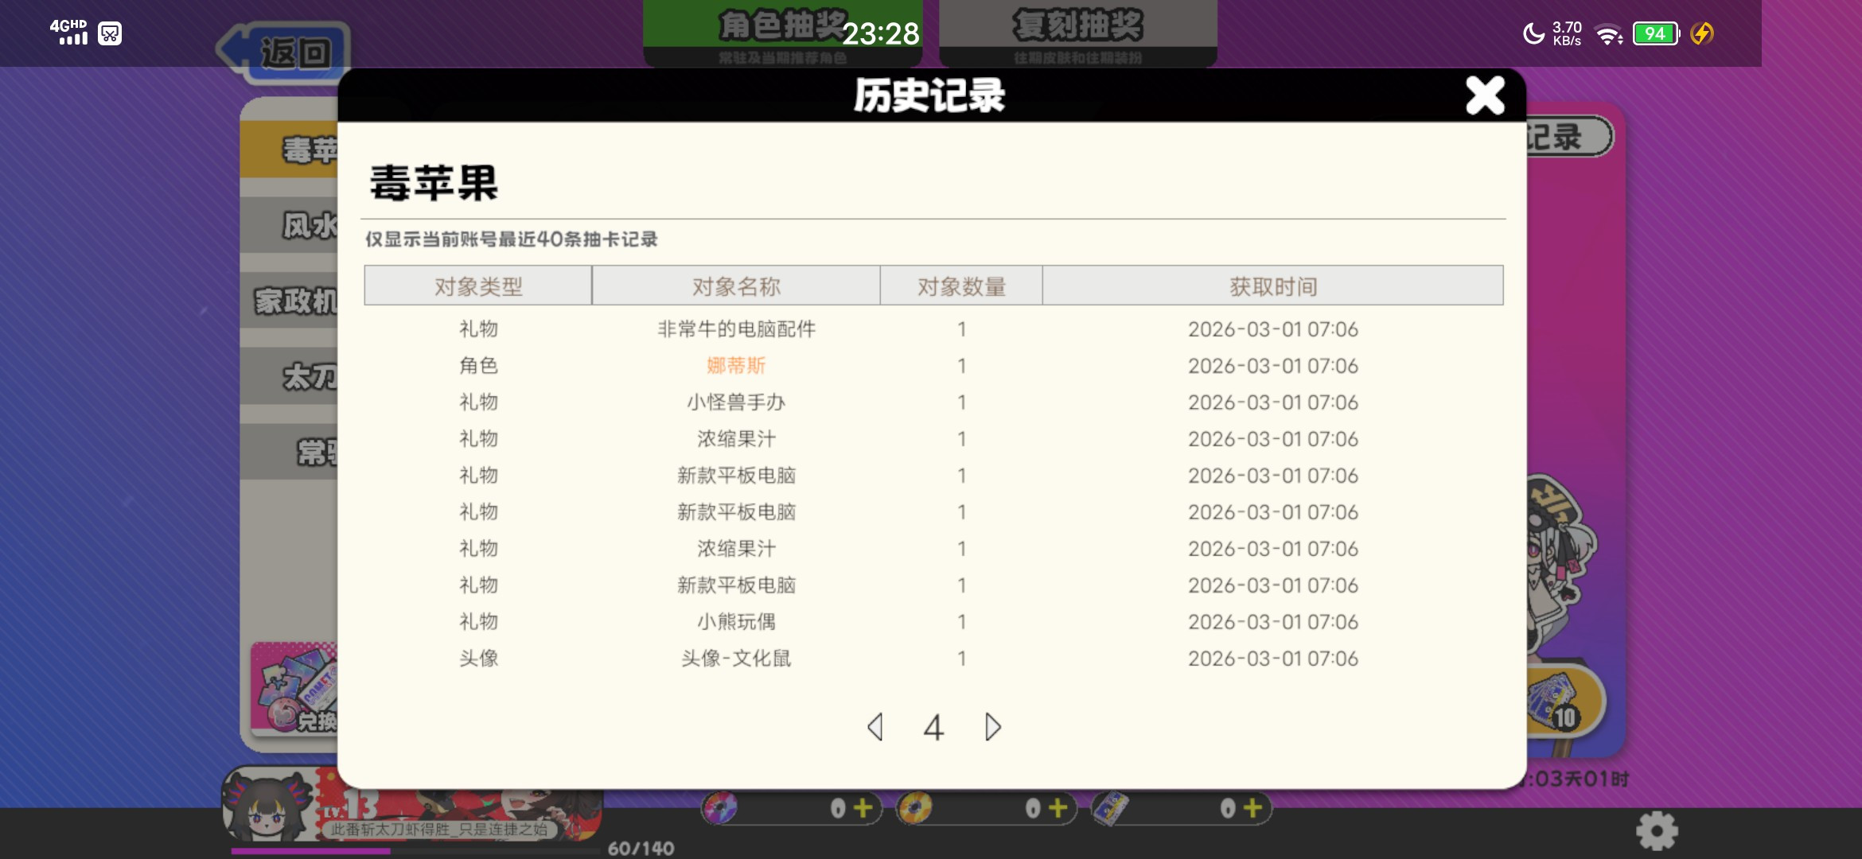Screen dimensions: 1862x859
Task: Click 对象类型 column header
Action: pos(478,286)
